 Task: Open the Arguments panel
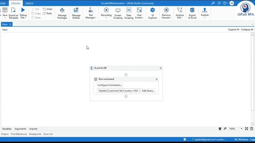point(20,129)
